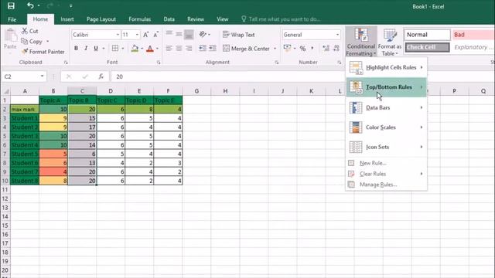
Task: Click the Select All corner triangle
Action: coord(6,91)
